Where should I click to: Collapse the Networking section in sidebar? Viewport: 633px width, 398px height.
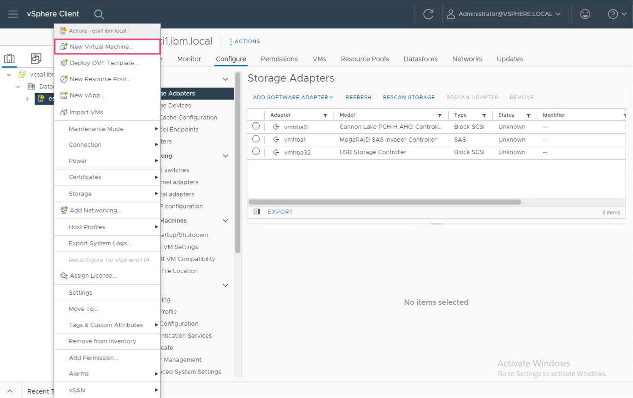click(x=225, y=156)
